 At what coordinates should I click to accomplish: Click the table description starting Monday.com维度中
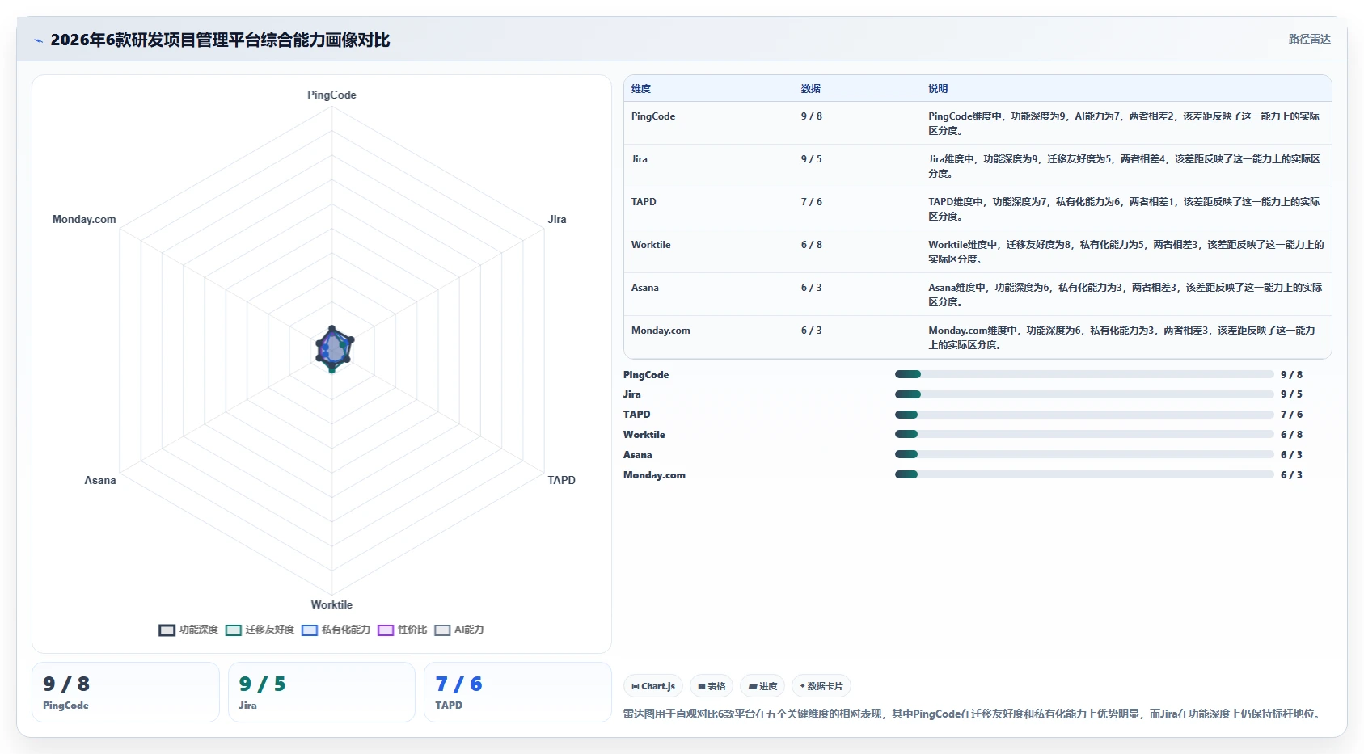click(x=1121, y=338)
